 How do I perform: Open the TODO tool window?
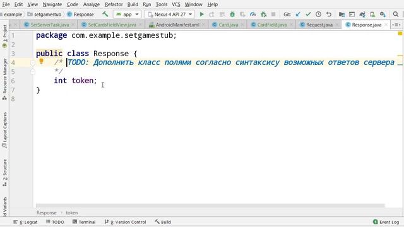pos(55,222)
